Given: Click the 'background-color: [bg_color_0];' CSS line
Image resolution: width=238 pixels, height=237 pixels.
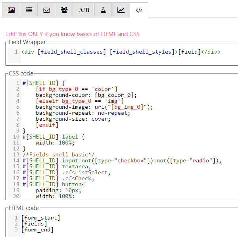Looking at the screenshot, I should coord(86,95).
